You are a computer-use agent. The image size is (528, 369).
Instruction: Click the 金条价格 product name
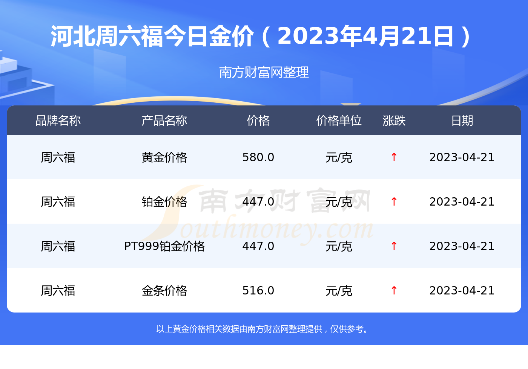(164, 290)
